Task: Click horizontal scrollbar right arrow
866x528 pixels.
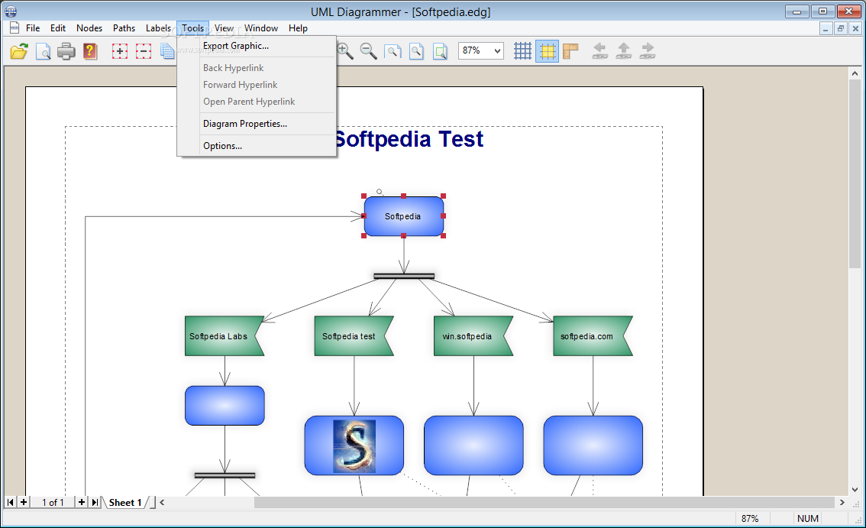Action: (x=842, y=502)
